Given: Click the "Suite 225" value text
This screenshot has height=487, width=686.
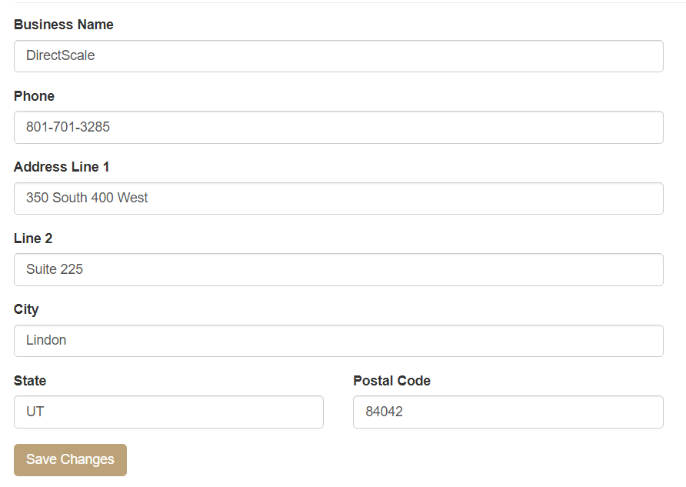Looking at the screenshot, I should click(55, 269).
